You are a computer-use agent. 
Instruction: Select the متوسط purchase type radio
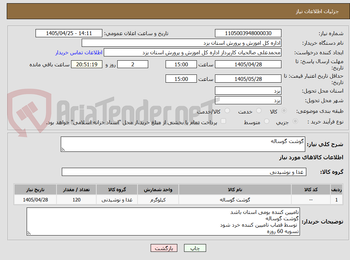(x=266, y=121)
